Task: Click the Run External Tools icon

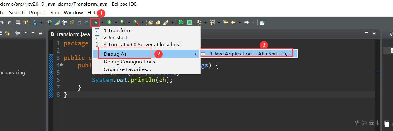Action: pyautogui.click(x=136, y=22)
